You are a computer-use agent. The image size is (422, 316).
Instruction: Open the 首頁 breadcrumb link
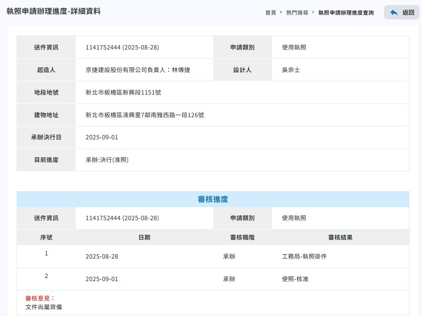(271, 13)
